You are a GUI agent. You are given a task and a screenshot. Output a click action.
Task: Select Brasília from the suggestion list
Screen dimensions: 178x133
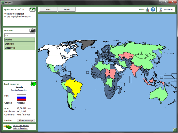19,40
